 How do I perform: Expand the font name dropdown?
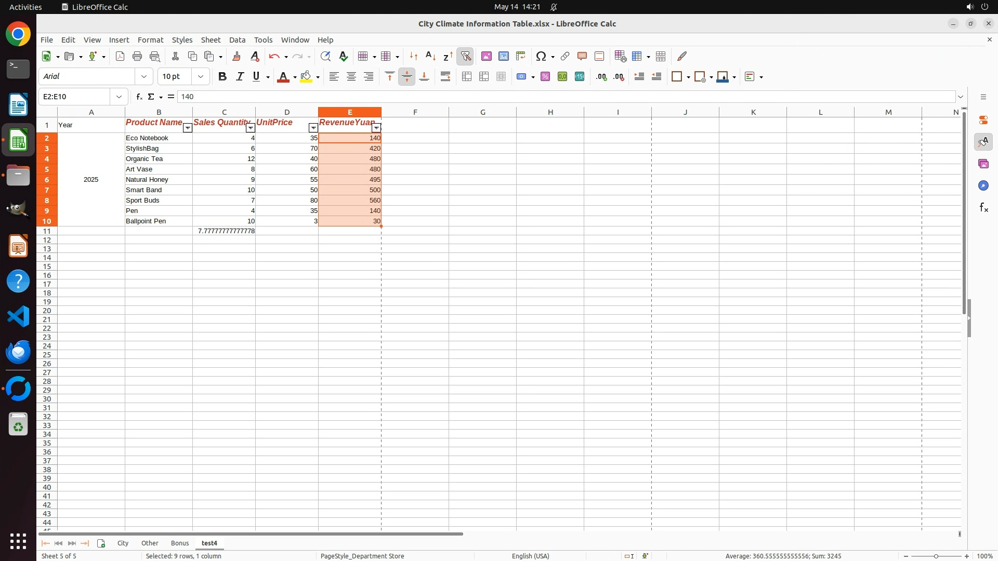(144, 77)
